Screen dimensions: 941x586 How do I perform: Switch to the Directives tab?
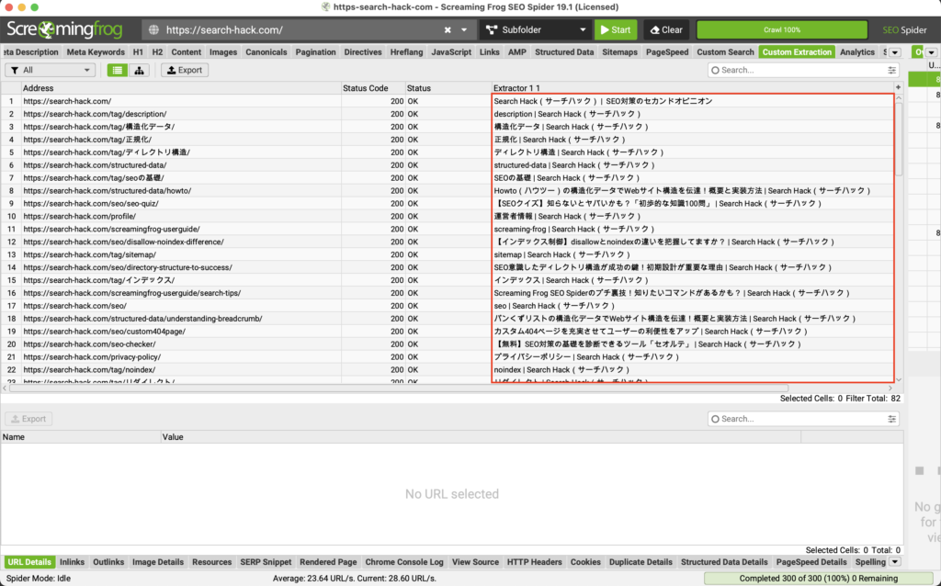point(363,52)
